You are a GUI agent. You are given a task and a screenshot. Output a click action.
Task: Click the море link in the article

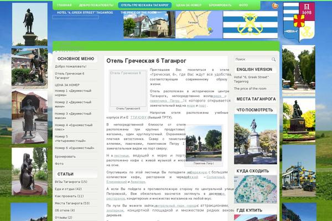(x=190, y=106)
